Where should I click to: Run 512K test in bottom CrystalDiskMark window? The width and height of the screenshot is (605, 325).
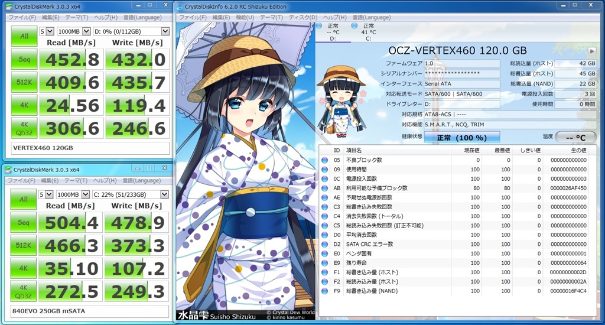[x=23, y=245]
